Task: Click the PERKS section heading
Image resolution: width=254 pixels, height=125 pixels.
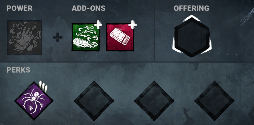Action: (x=18, y=70)
